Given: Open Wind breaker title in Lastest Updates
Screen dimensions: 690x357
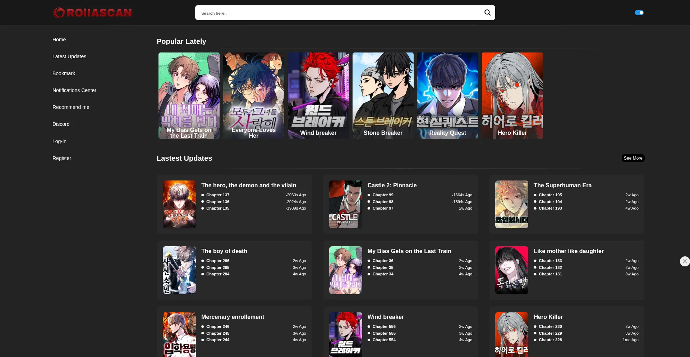Looking at the screenshot, I should tap(386, 317).
